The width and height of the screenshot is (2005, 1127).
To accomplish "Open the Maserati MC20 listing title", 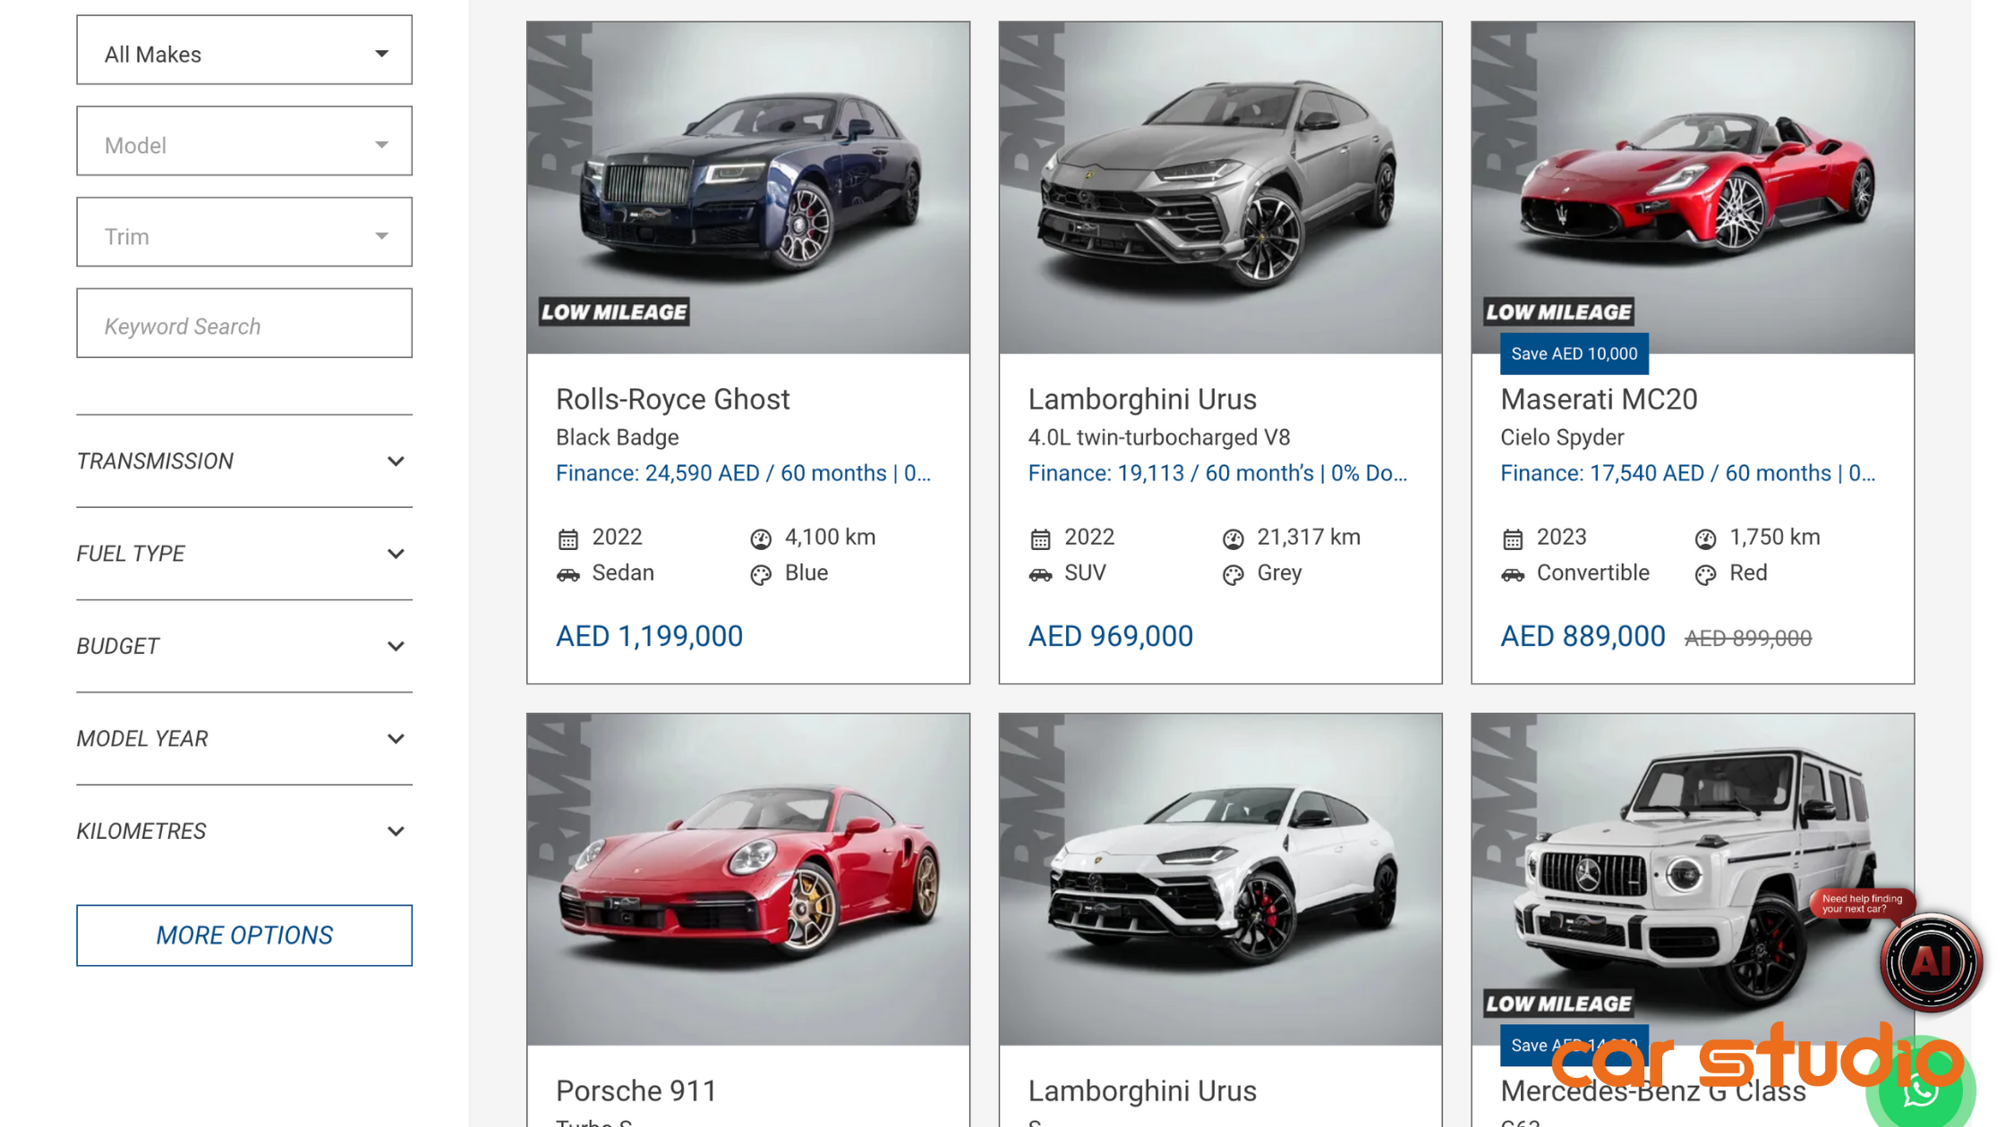I will (x=1599, y=399).
